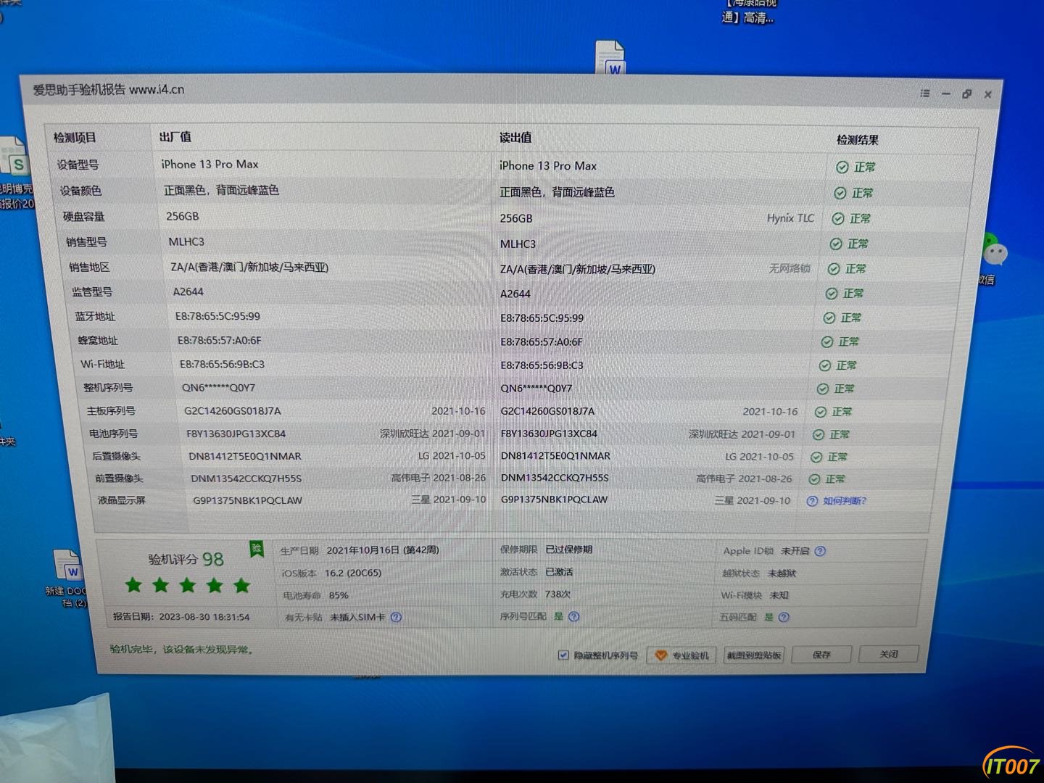1044x783 pixels.
Task: Select the 读出值 column header
Action: pos(515,138)
